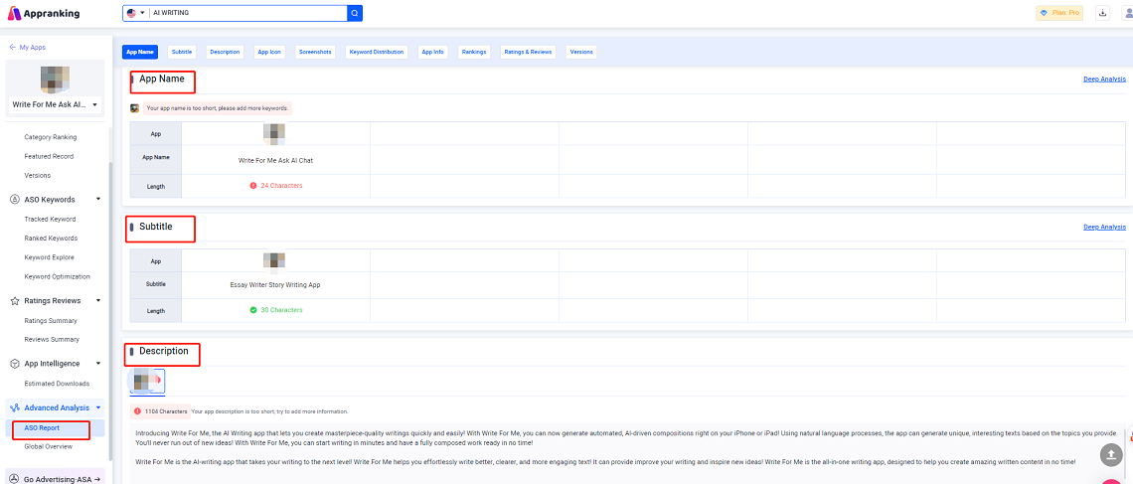1133x484 pixels.
Task: Click the '24 Characters' length value
Action: 282,186
